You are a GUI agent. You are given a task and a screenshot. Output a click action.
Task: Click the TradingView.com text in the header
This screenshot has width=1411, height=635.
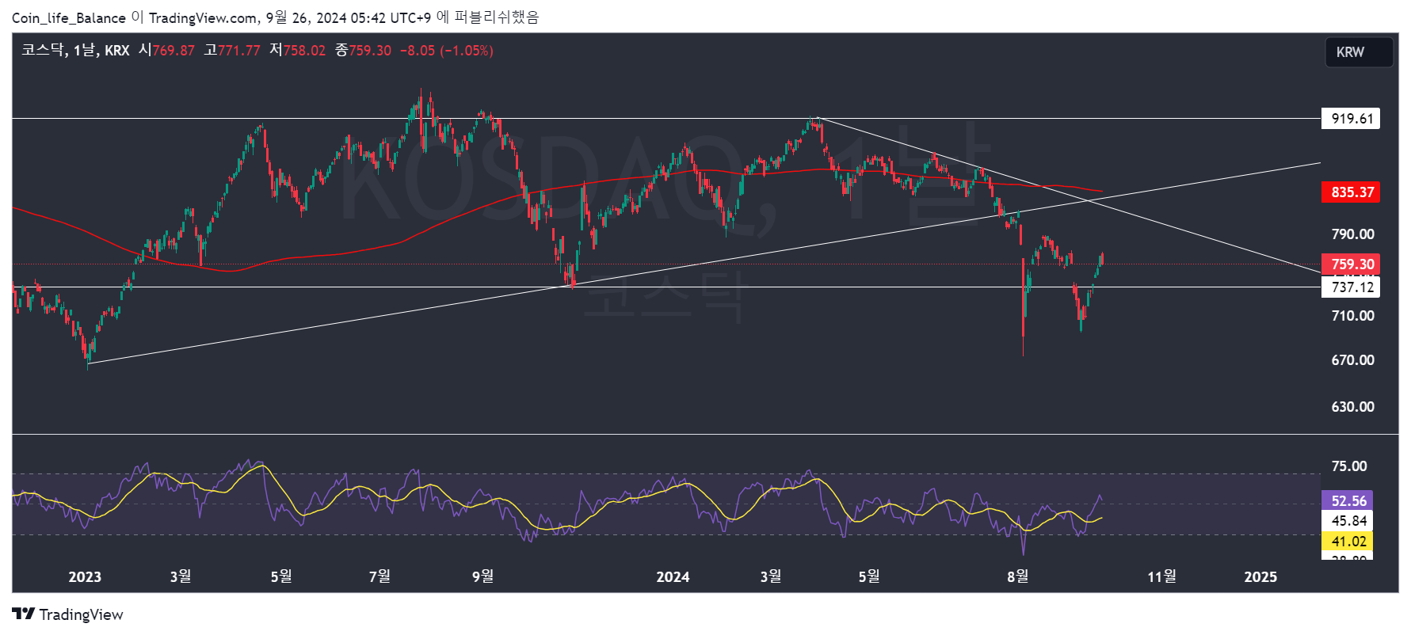click(x=203, y=18)
